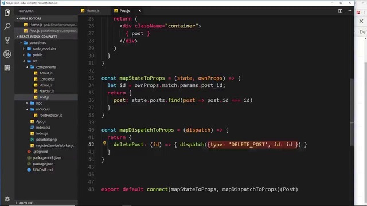Open the Search view in activity bar
This screenshot has height=206, width=367.
pyautogui.click(x=7, y=26)
